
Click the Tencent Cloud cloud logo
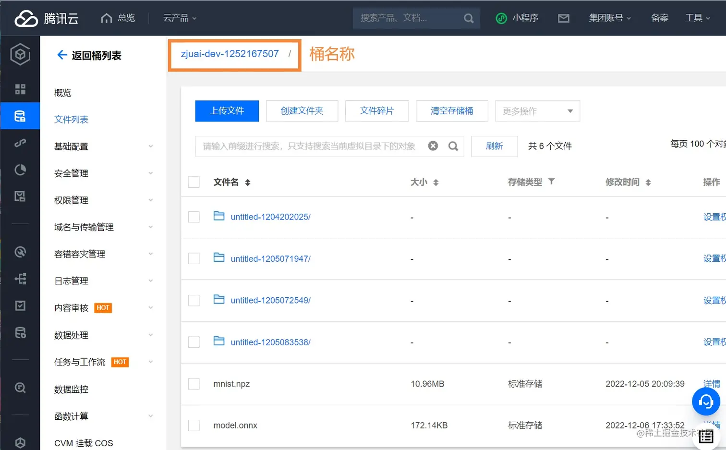(26, 18)
